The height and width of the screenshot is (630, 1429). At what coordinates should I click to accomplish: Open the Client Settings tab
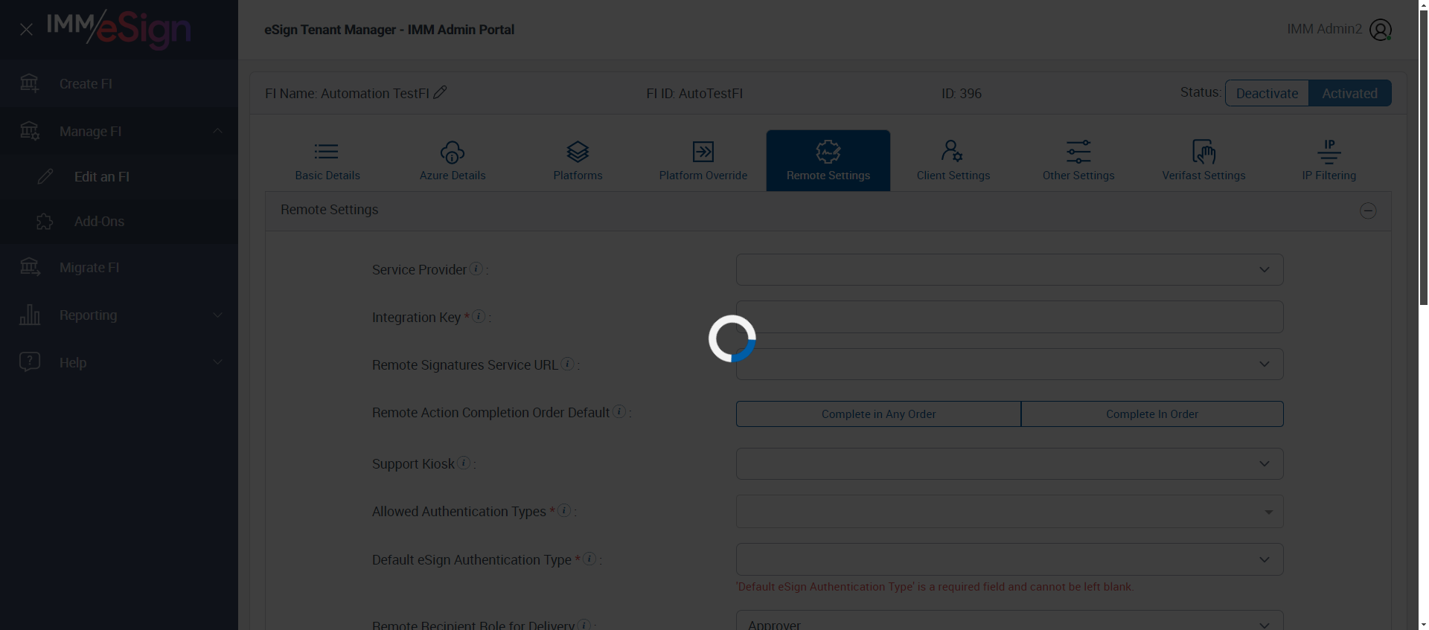[x=953, y=161]
